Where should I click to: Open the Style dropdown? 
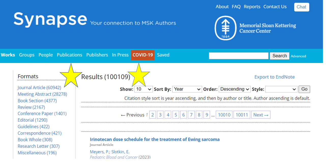[281, 89]
